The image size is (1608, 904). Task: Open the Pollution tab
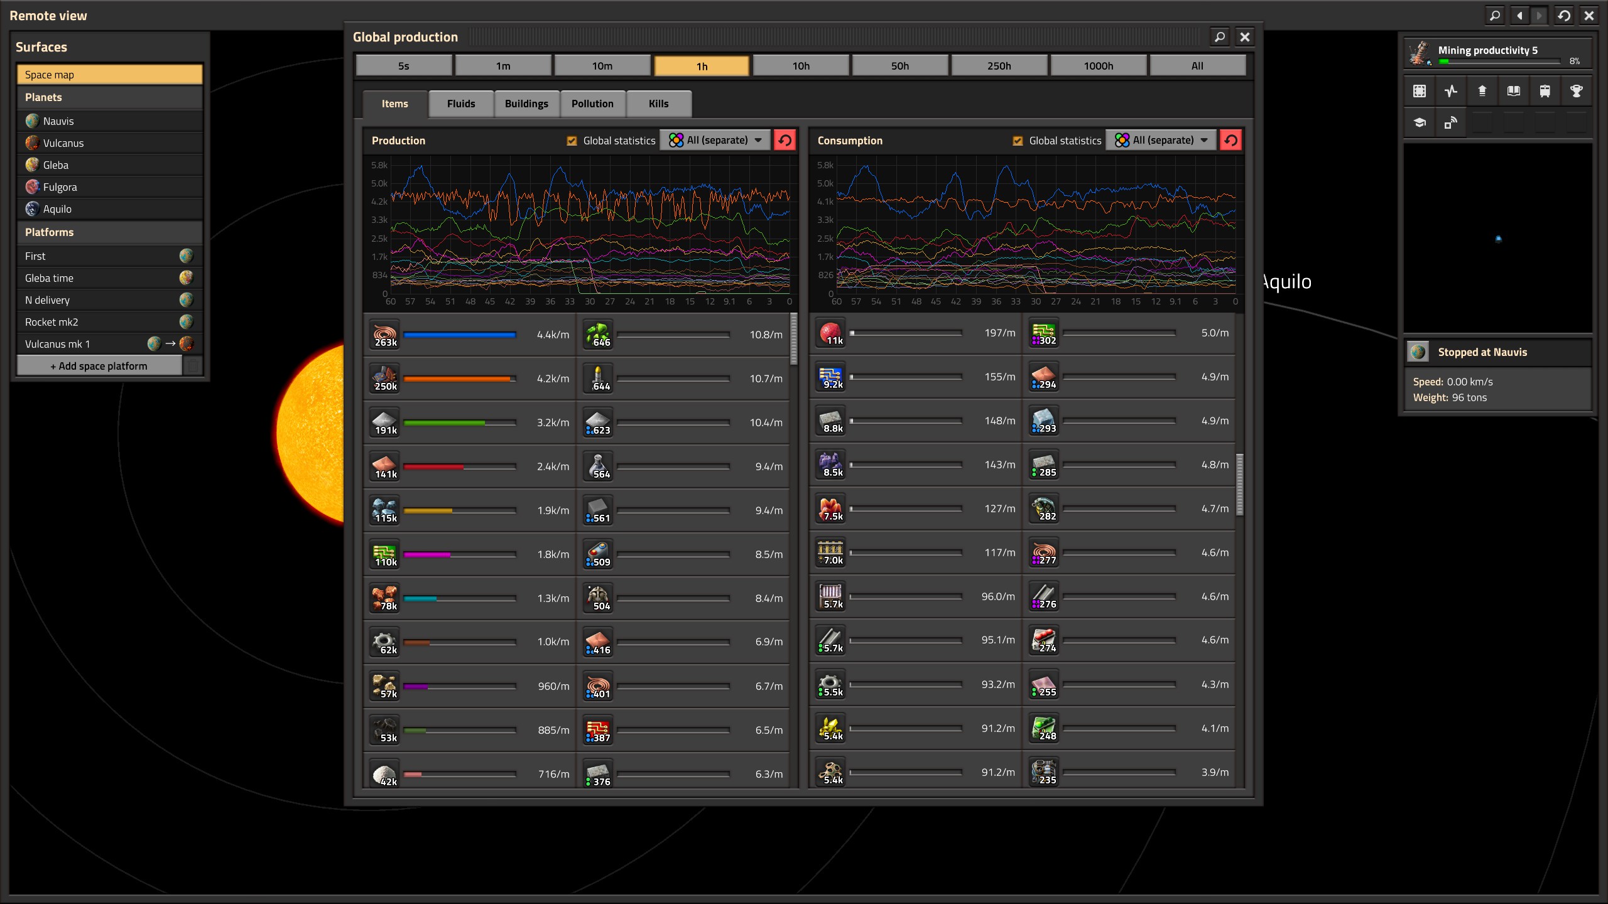(x=592, y=104)
